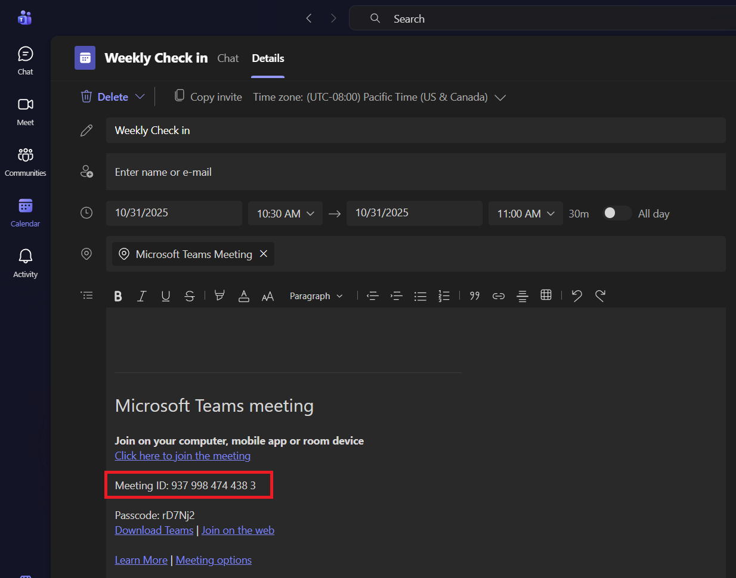
Task: Toggle the All day switch on
Action: (617, 213)
